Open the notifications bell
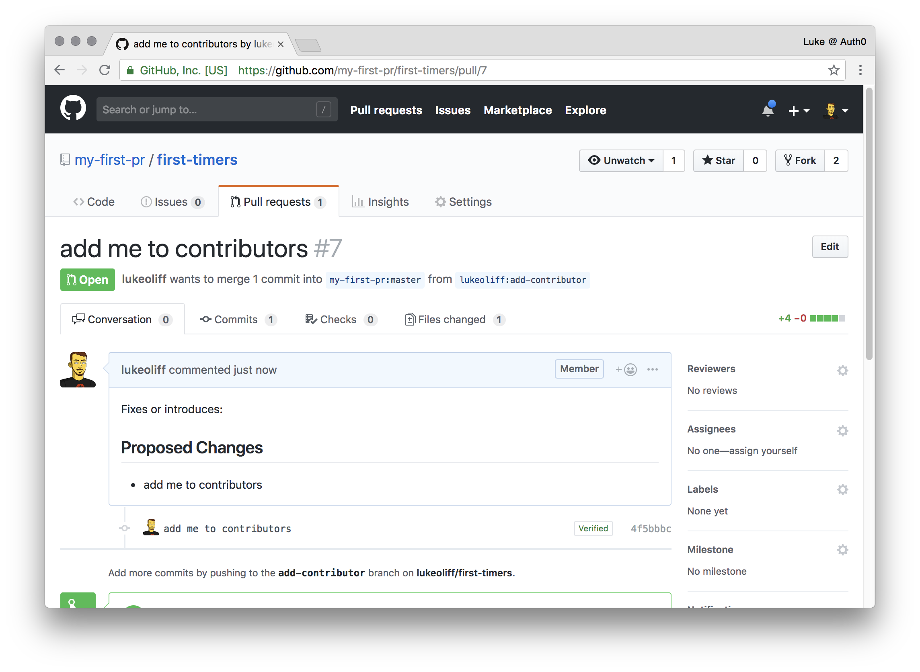 768,110
